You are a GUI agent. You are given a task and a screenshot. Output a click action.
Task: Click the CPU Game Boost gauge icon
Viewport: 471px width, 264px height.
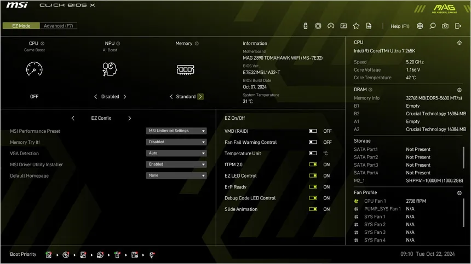(x=35, y=69)
